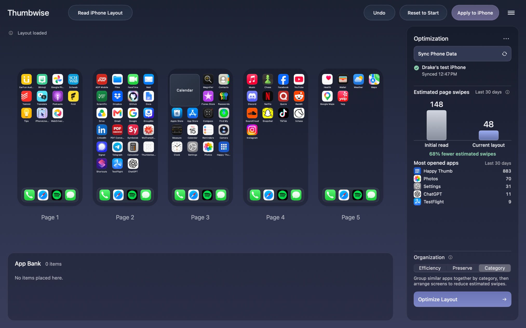The height and width of the screenshot is (328, 526).
Task: Click the Read iPhone Layout button
Action: point(100,13)
